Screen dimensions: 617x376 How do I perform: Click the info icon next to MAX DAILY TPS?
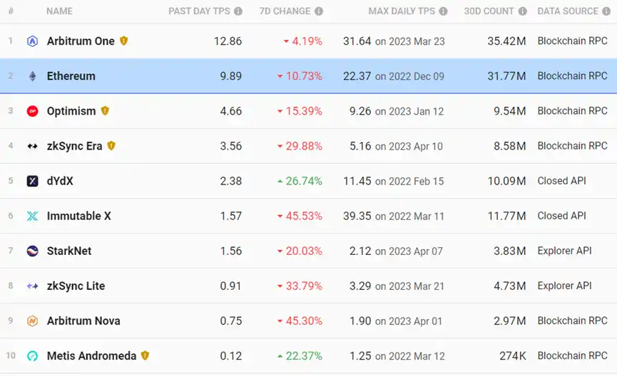[x=443, y=11]
